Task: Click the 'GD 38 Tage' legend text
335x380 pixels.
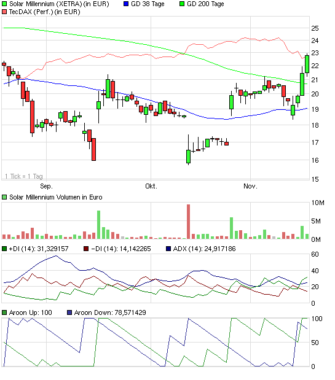Action: (x=148, y=4)
